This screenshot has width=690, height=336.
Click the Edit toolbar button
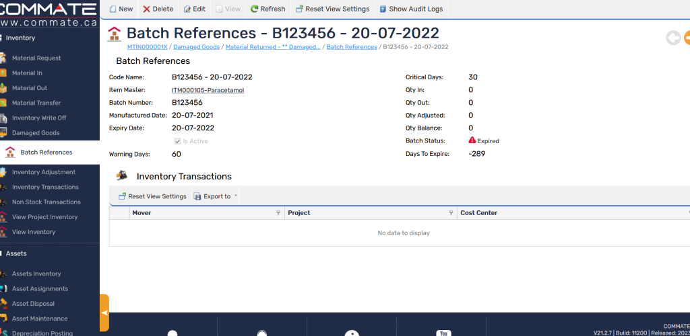coord(195,9)
